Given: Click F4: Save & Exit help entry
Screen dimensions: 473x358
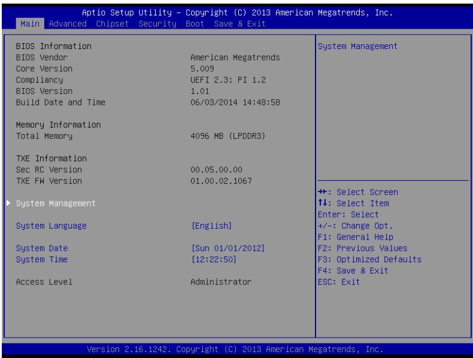Looking at the screenshot, I should coord(353,271).
